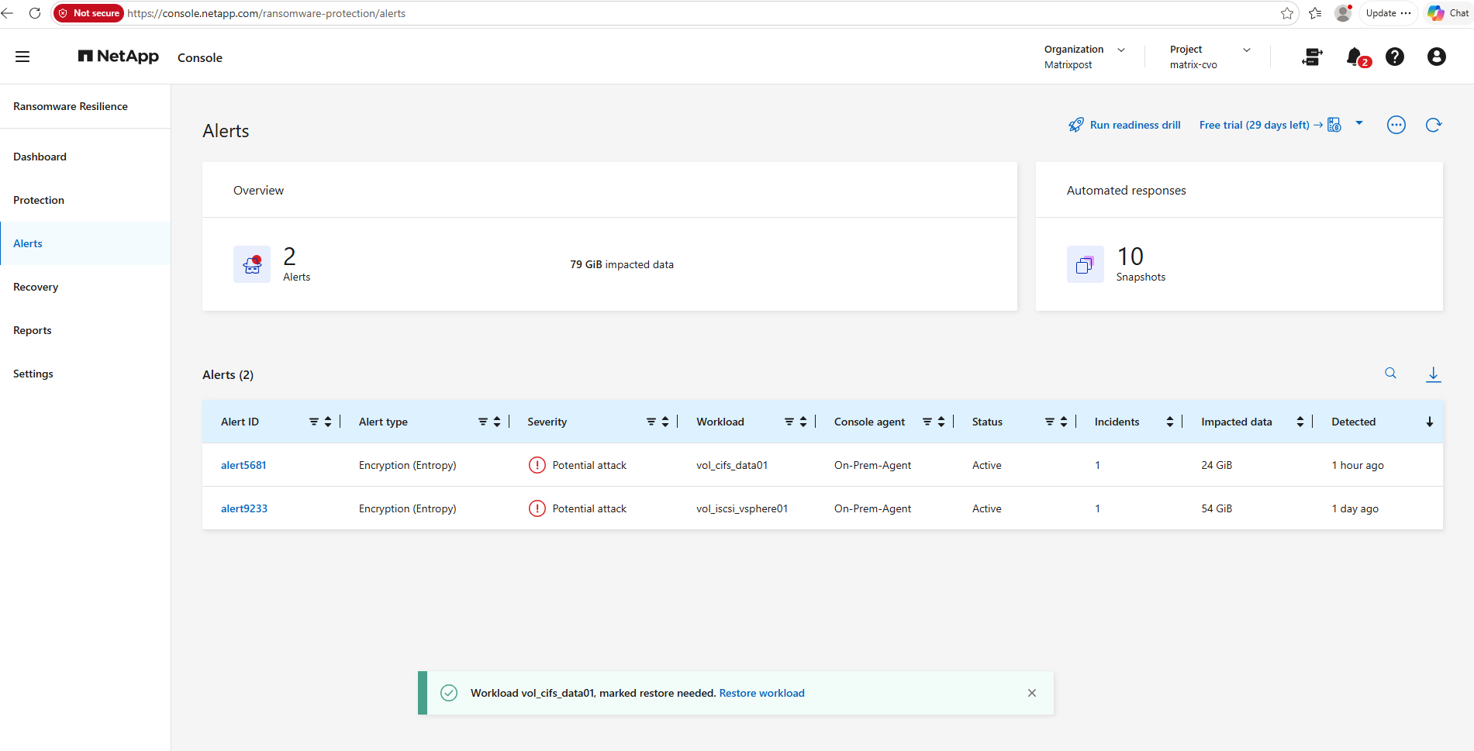Viewport: 1474px width, 751px height.
Task: Sort the table by Impacted data
Action: pos(1300,422)
